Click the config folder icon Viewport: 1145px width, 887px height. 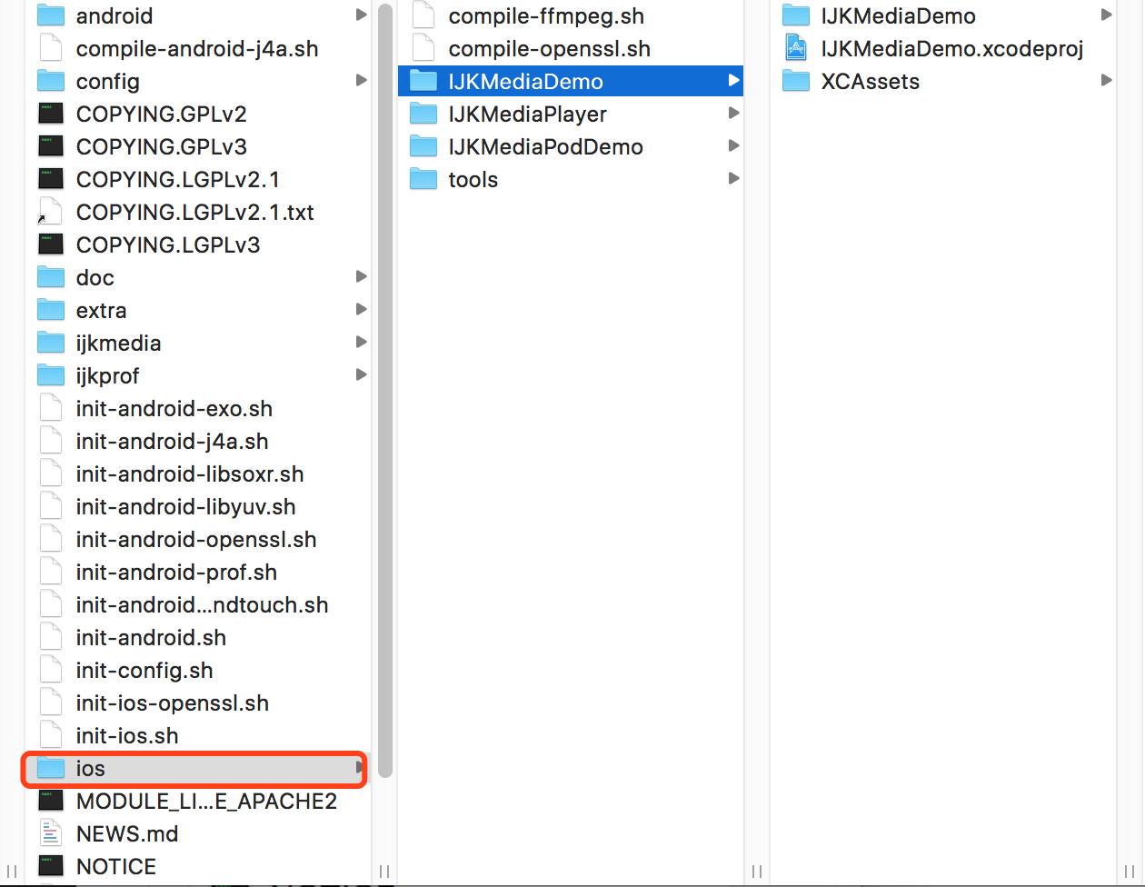(51, 81)
